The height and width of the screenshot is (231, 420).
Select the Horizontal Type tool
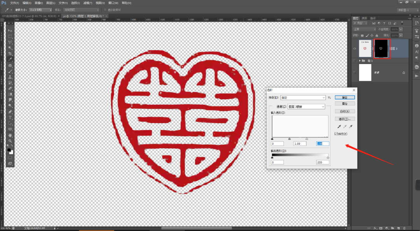point(10,117)
